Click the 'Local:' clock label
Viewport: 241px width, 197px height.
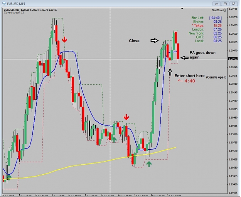click(199, 41)
